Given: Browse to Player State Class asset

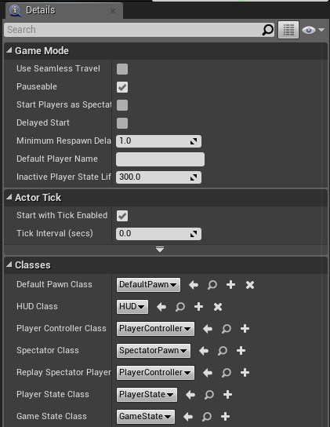Looking at the screenshot, I should point(209,395).
